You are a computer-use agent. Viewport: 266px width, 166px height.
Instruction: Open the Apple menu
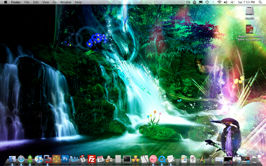[5, 2]
